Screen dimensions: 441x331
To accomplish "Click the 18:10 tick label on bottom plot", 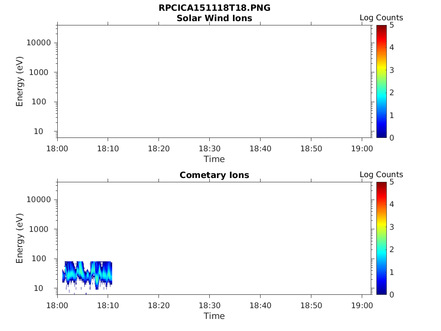I will click(108, 306).
